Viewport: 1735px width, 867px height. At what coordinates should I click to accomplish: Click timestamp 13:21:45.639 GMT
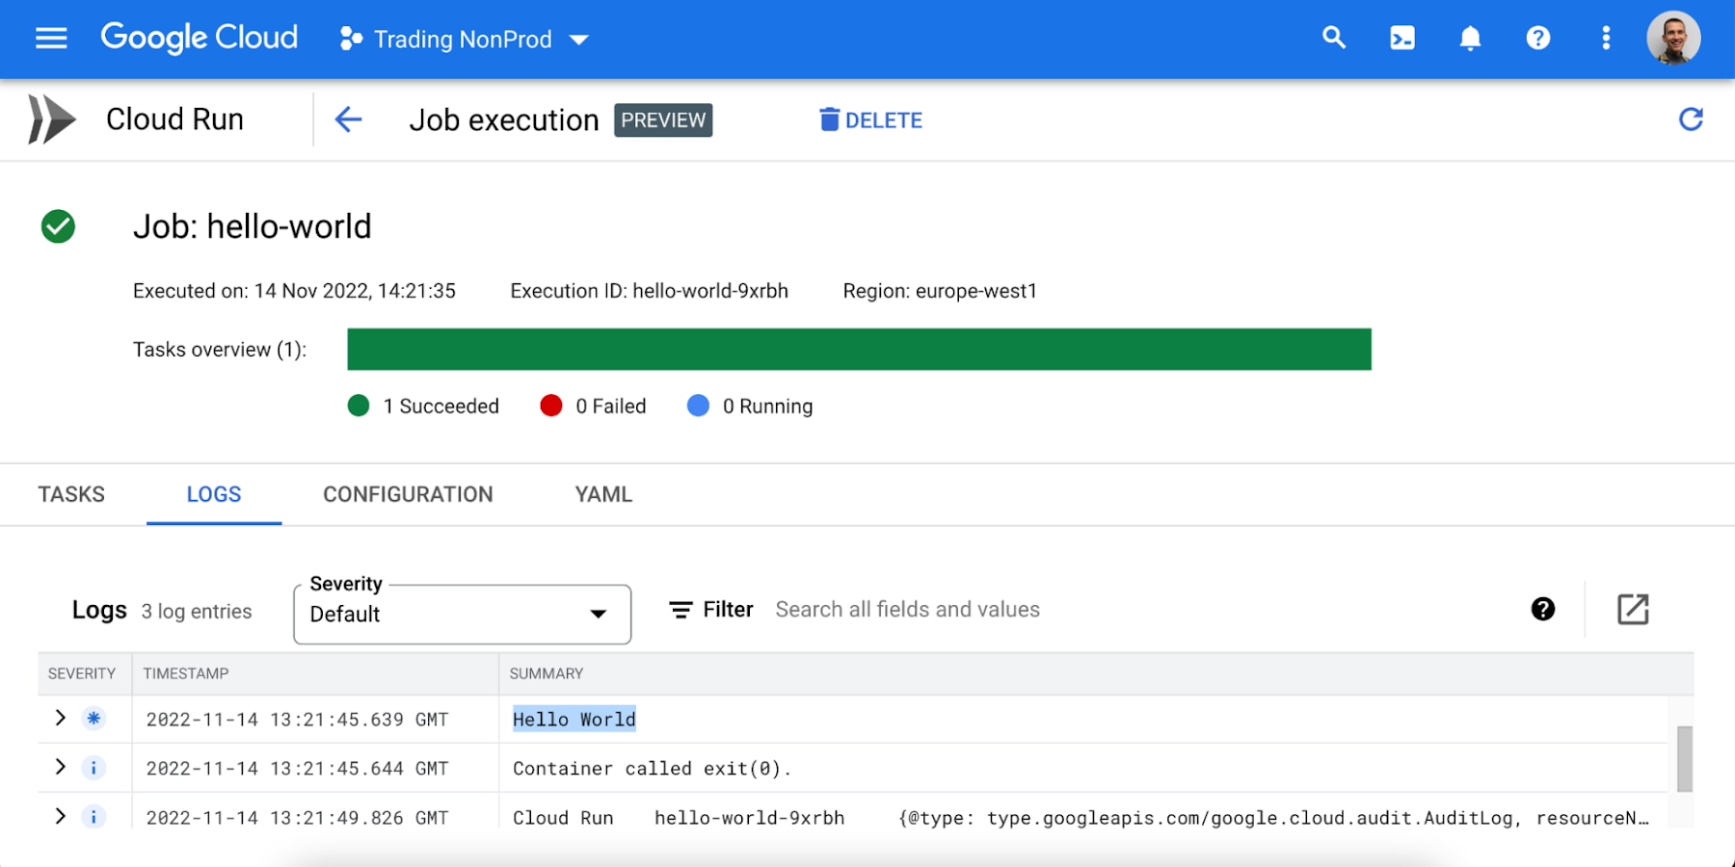pos(297,720)
